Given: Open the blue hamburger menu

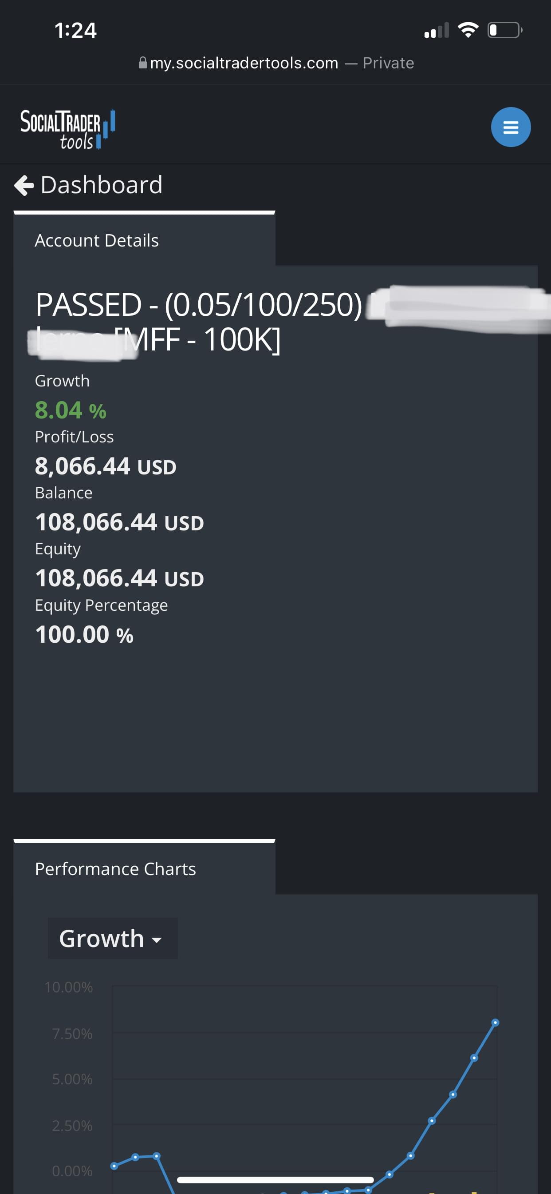Looking at the screenshot, I should [510, 127].
